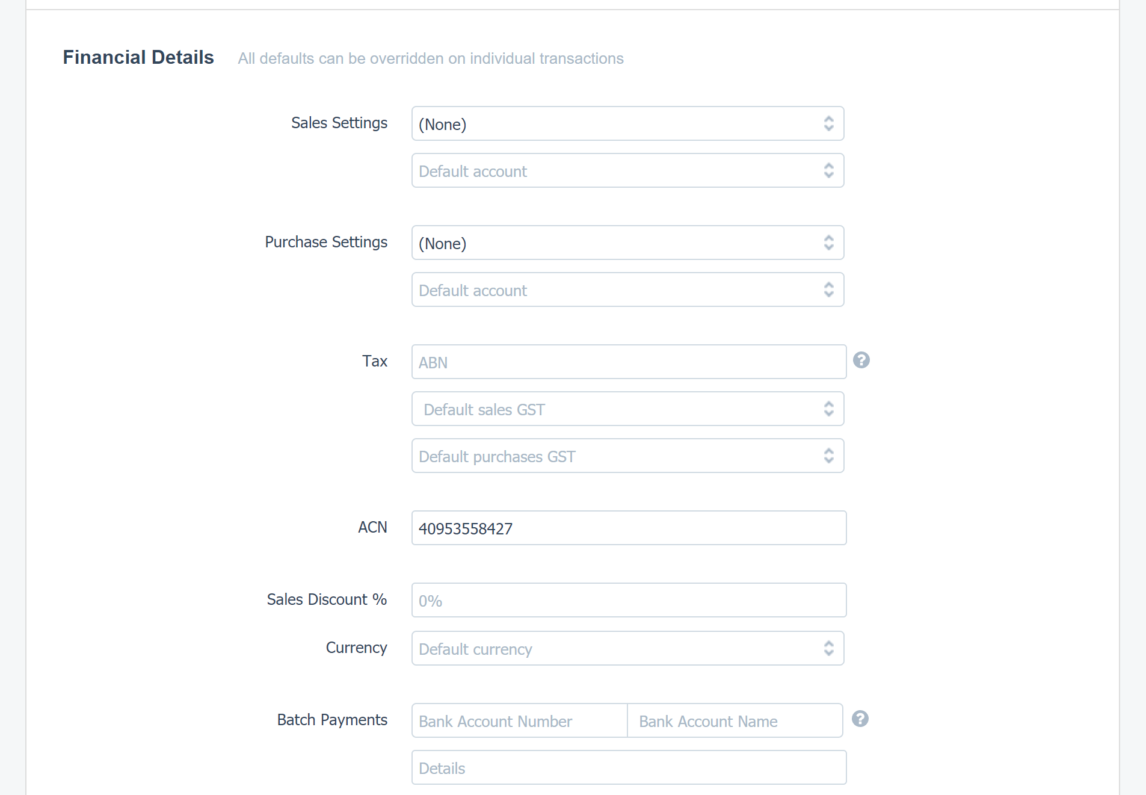Expand the Default purchases GST dropdown

coord(627,456)
